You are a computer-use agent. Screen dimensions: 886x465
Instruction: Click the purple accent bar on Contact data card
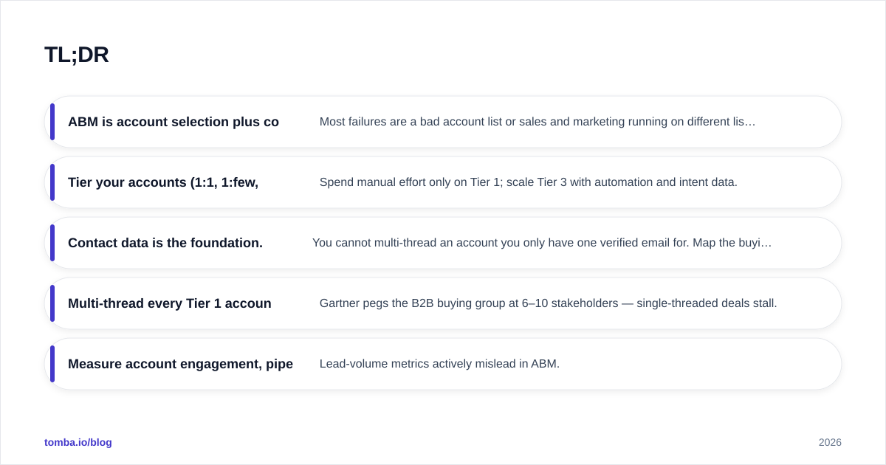52,243
